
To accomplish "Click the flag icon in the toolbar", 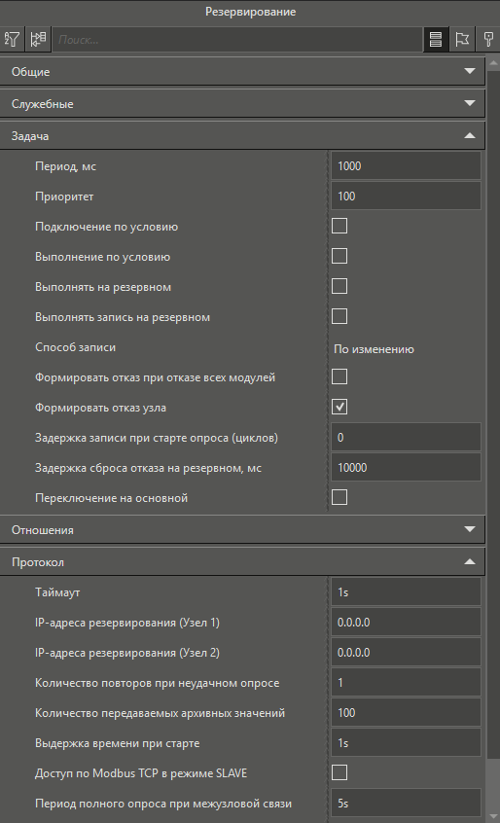I will (462, 39).
